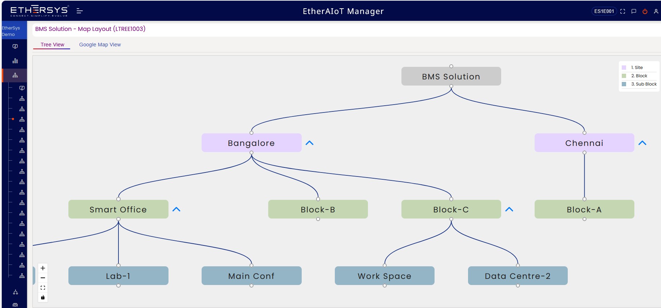Click the Sub Block blue legend swatch

tap(624, 84)
